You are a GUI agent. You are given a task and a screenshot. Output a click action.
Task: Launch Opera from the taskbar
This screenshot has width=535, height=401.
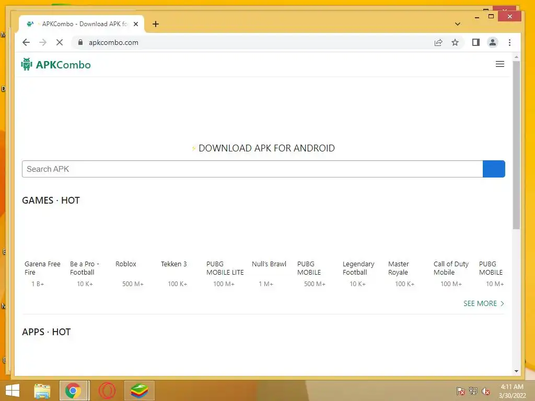107,391
